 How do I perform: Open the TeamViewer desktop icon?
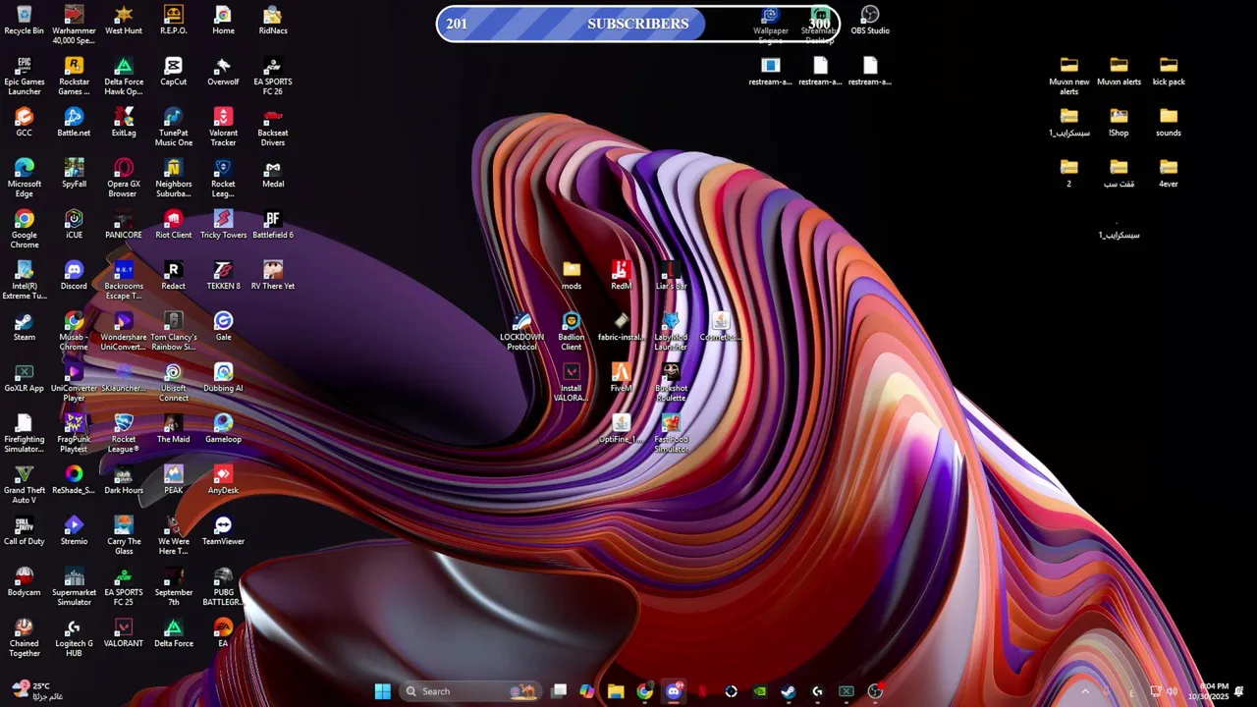tap(223, 530)
